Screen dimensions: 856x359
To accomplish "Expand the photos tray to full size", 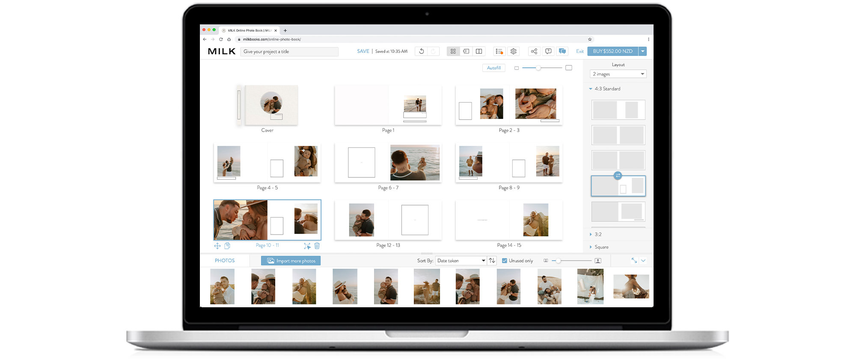I will coord(634,260).
